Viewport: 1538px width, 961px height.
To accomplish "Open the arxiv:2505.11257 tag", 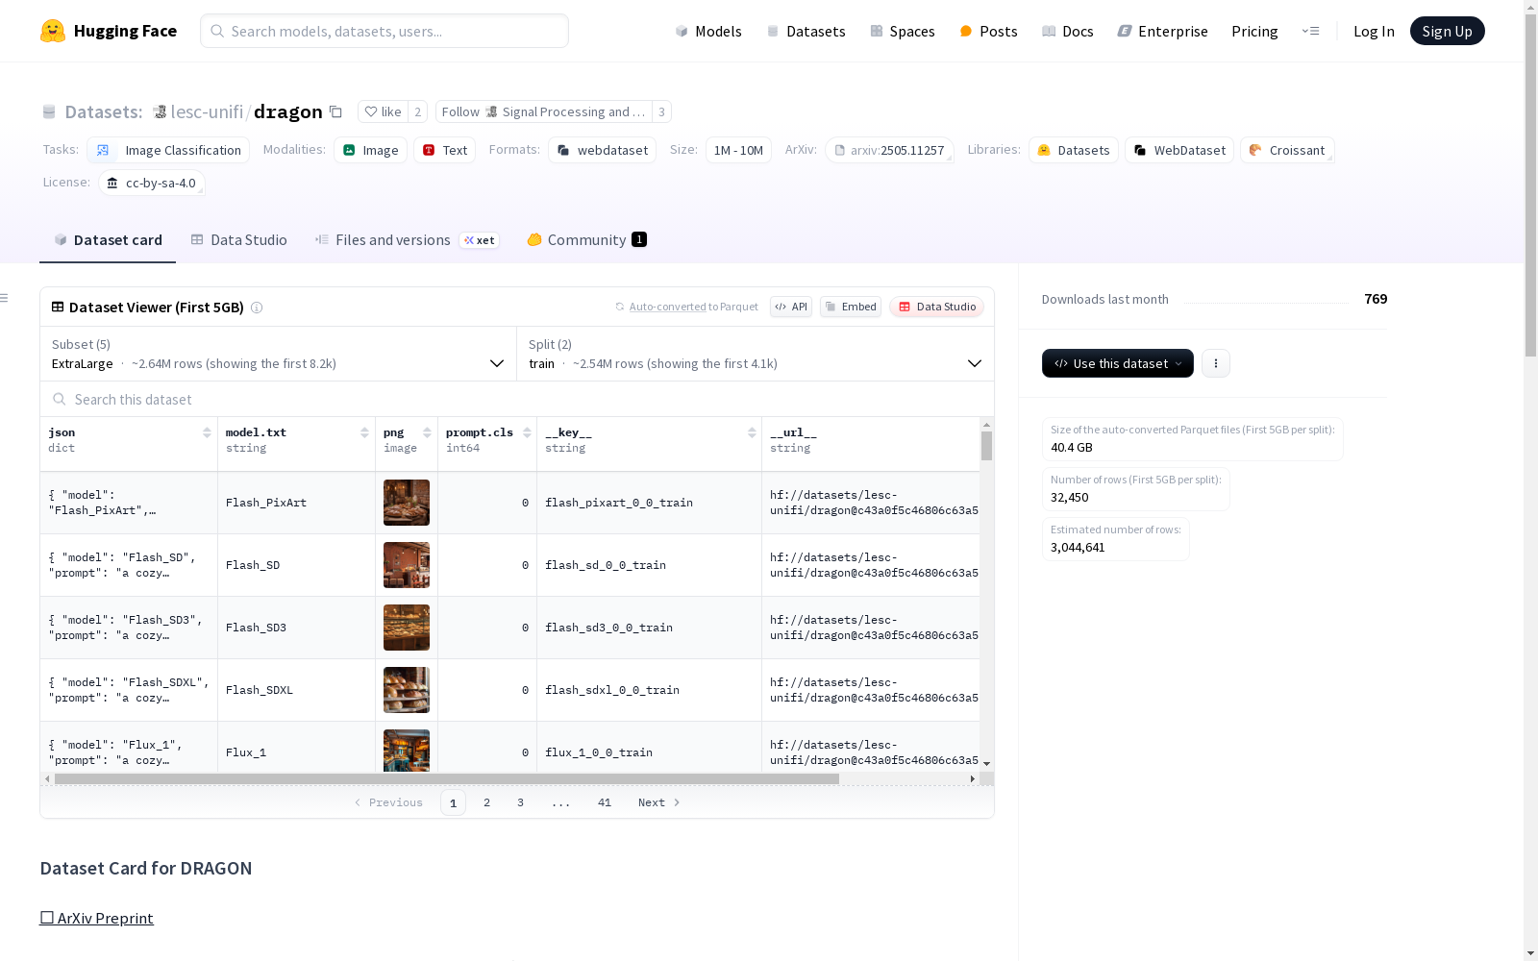I will point(889,150).
